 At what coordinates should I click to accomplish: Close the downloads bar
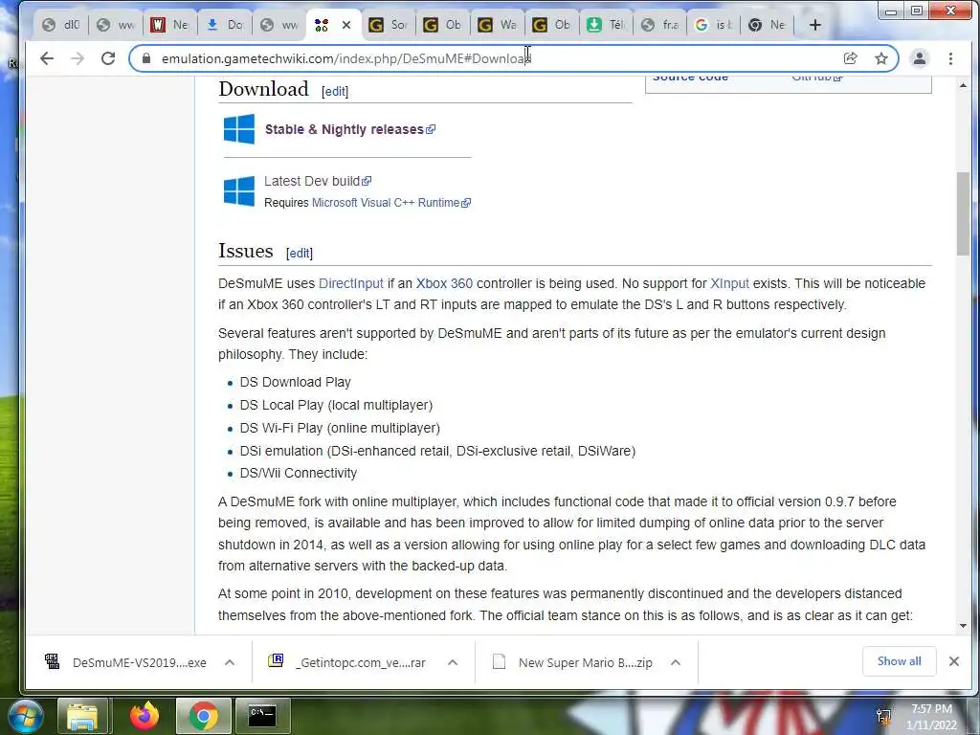tap(954, 661)
